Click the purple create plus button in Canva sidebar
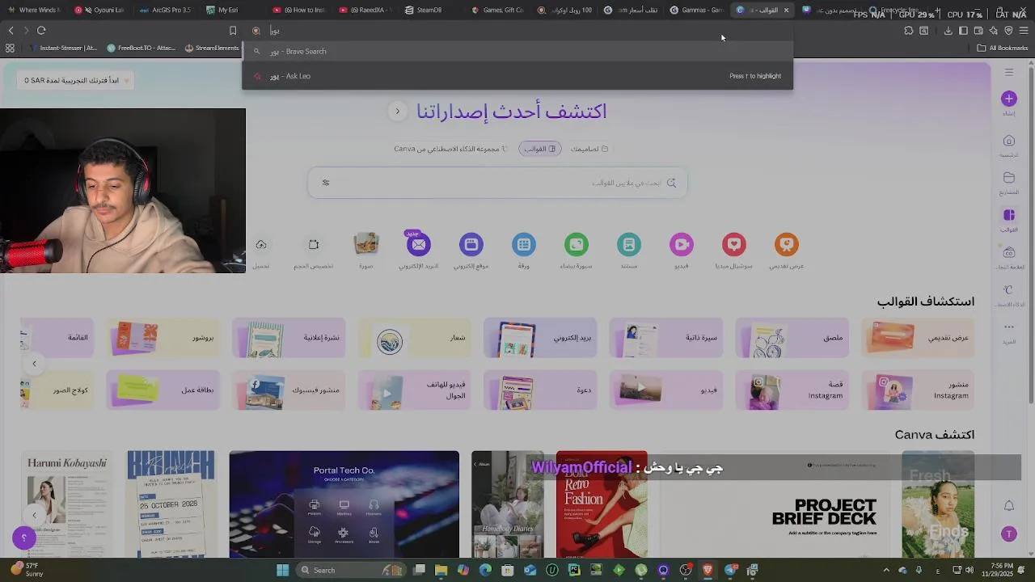Screen dimensions: 1035x582 pyautogui.click(x=1008, y=99)
